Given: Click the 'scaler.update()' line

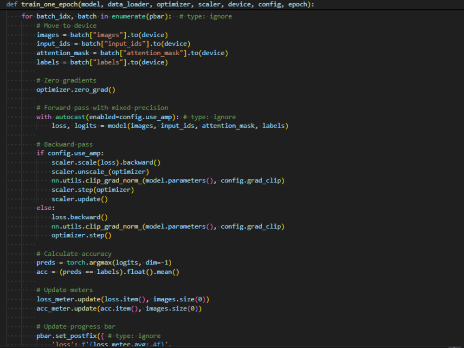Looking at the screenshot, I should click(80, 199).
